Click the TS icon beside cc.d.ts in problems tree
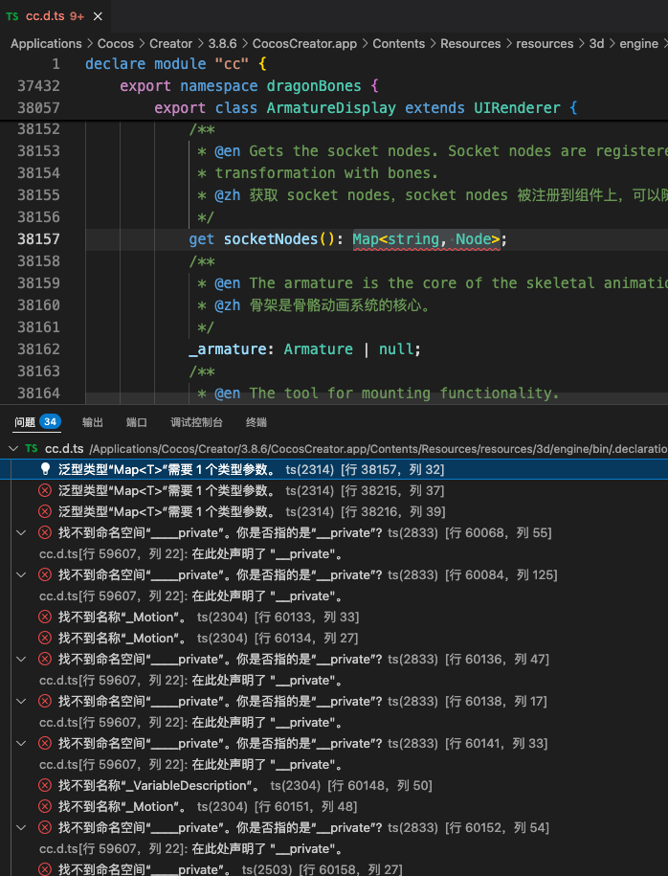This screenshot has width=668, height=876. tap(32, 448)
